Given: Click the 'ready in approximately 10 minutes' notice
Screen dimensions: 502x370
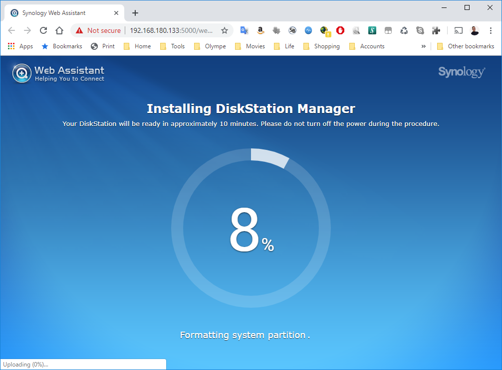Looking at the screenshot, I should click(251, 123).
